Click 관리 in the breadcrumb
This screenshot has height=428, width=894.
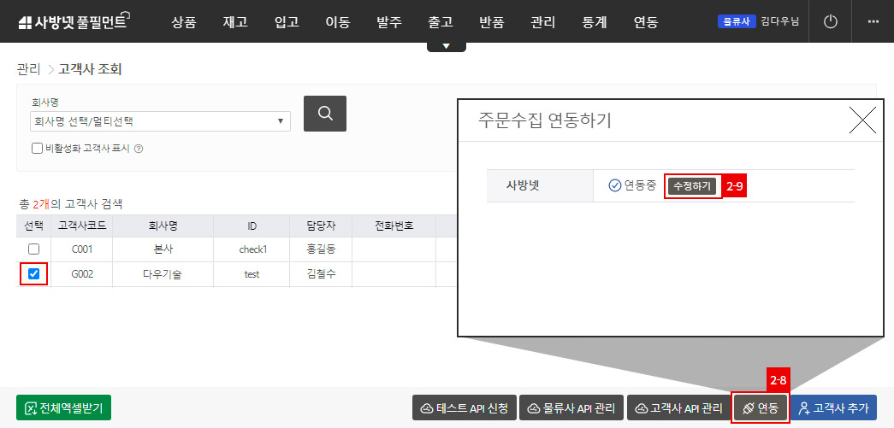(x=28, y=69)
